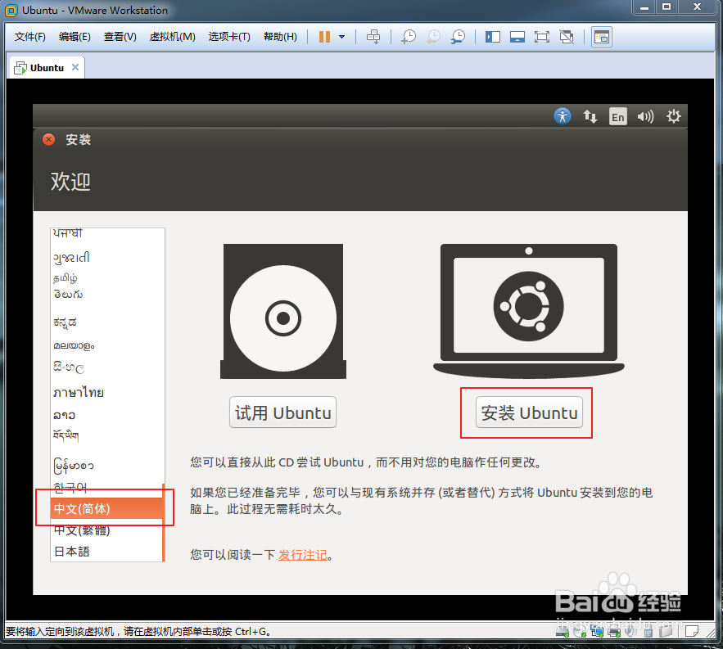The height and width of the screenshot is (649, 723).
Task: Open the network indicator in Ubuntu panel
Action: pyautogui.click(x=590, y=116)
